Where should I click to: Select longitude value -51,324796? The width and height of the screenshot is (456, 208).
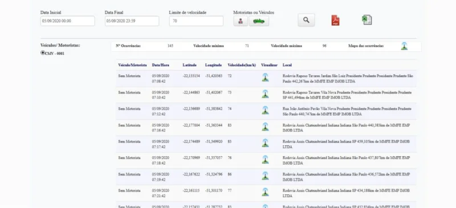click(x=213, y=174)
